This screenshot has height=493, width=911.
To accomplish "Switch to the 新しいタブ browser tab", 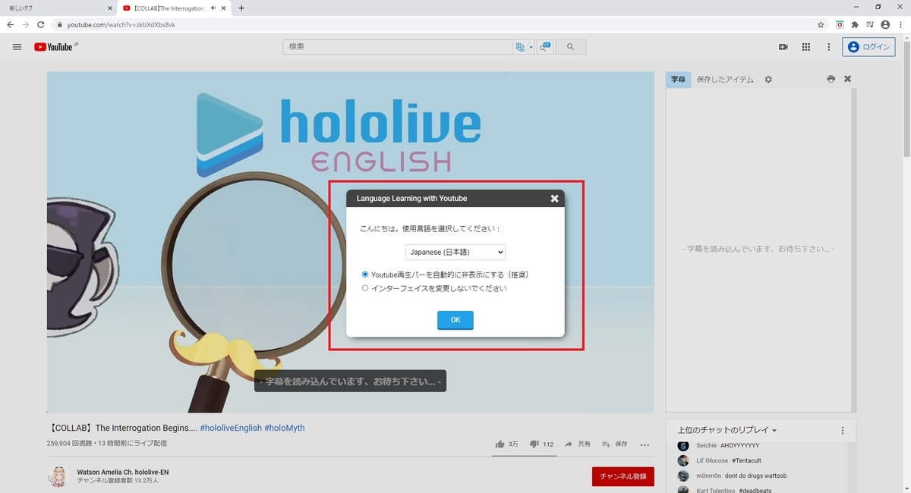I will tap(58, 8).
